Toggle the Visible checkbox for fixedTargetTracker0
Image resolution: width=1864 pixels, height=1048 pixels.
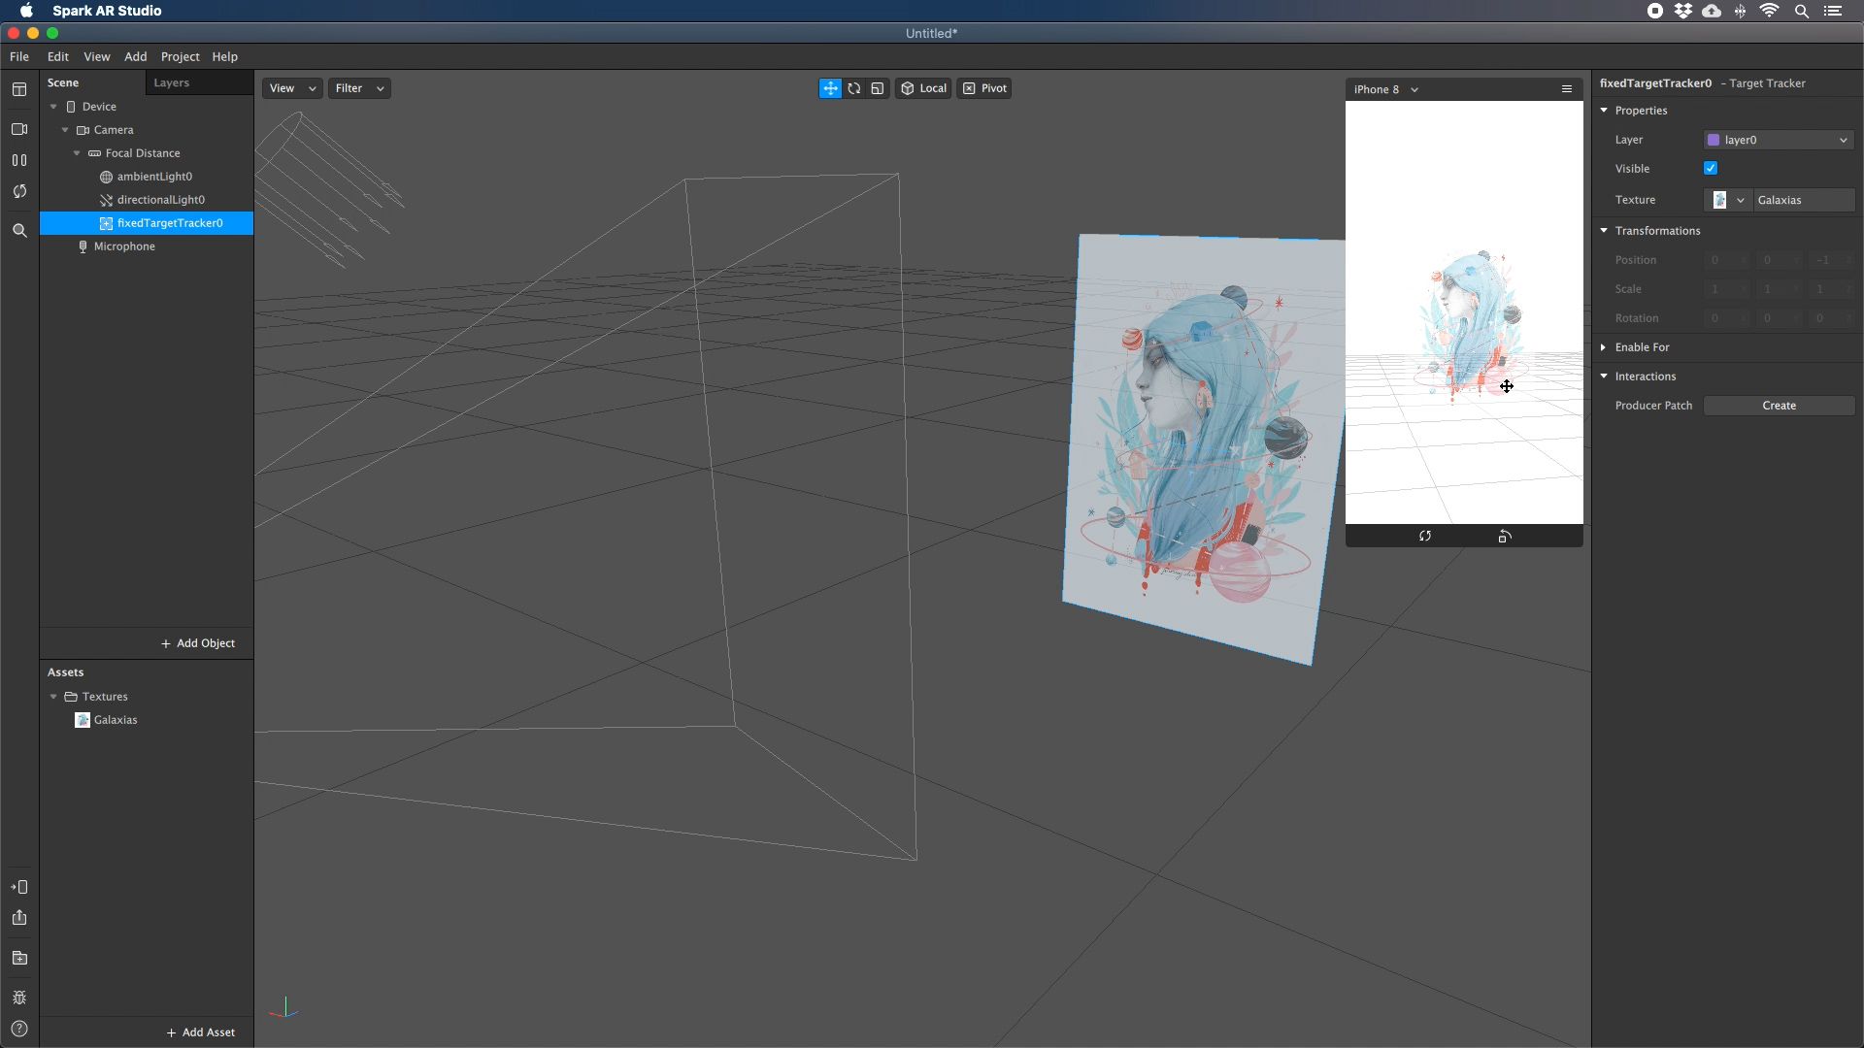(x=1710, y=168)
